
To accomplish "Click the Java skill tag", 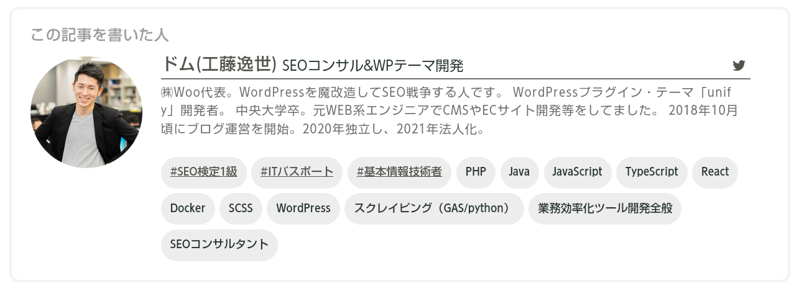I will point(519,172).
